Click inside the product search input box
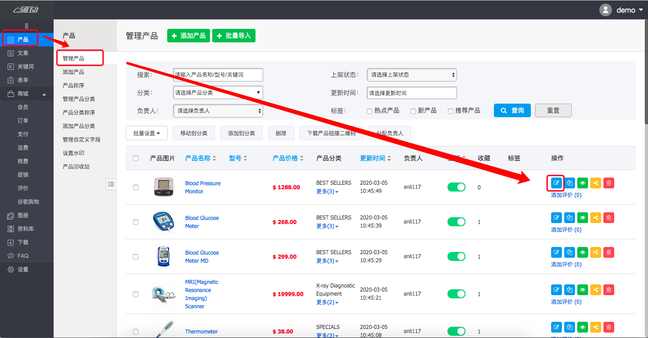Viewport: 648px width, 338px height. tap(218, 74)
